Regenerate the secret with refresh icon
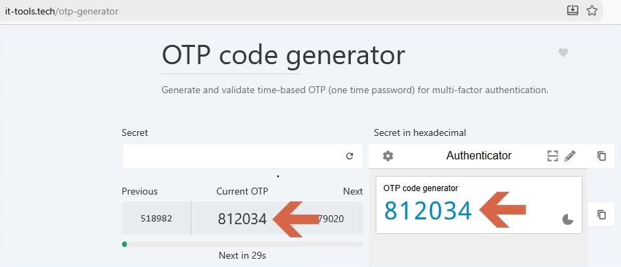The image size is (621, 267). tap(349, 157)
